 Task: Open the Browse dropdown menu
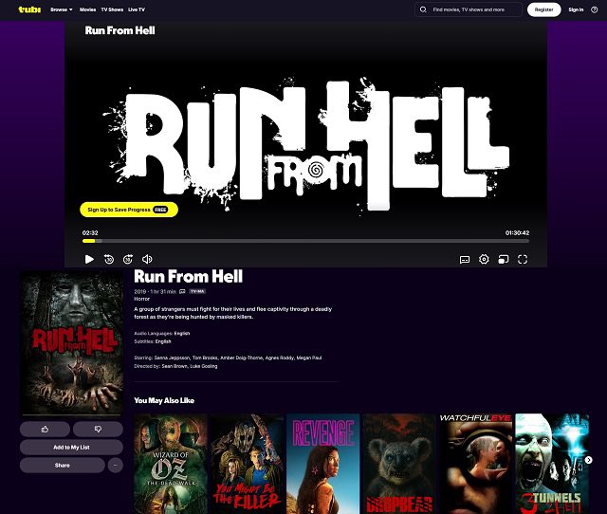pyautogui.click(x=61, y=9)
